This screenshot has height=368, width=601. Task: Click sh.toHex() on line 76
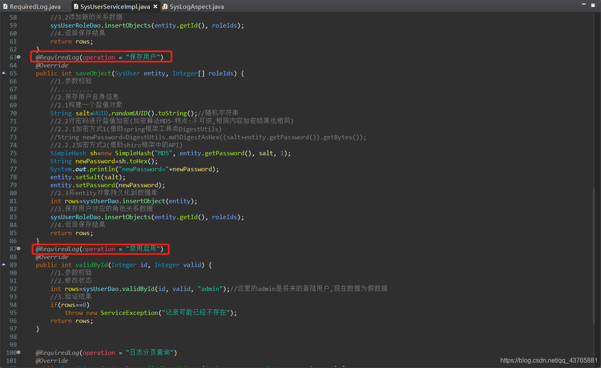(x=136, y=161)
